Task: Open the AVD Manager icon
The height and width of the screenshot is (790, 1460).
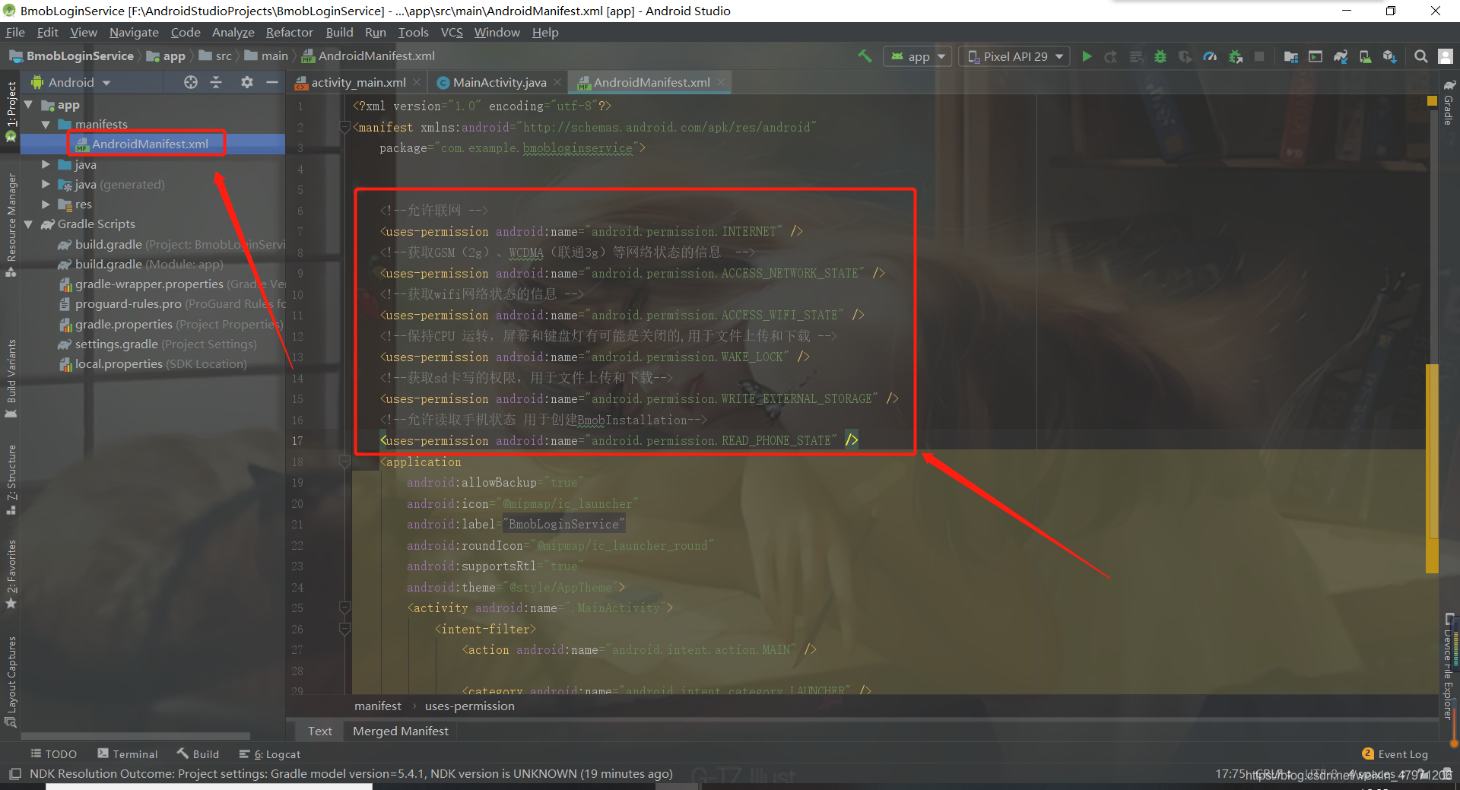Action: (1366, 56)
